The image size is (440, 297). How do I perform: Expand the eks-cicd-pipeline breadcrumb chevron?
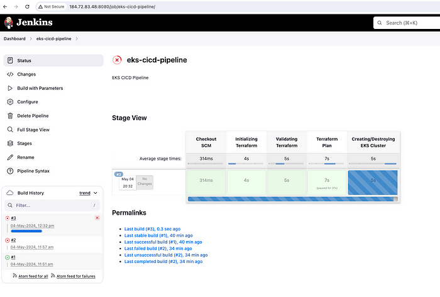click(77, 39)
